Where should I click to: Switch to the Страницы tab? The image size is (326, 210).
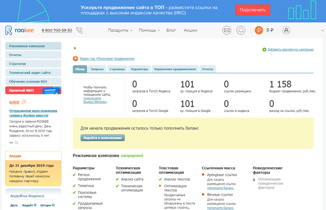117,69
